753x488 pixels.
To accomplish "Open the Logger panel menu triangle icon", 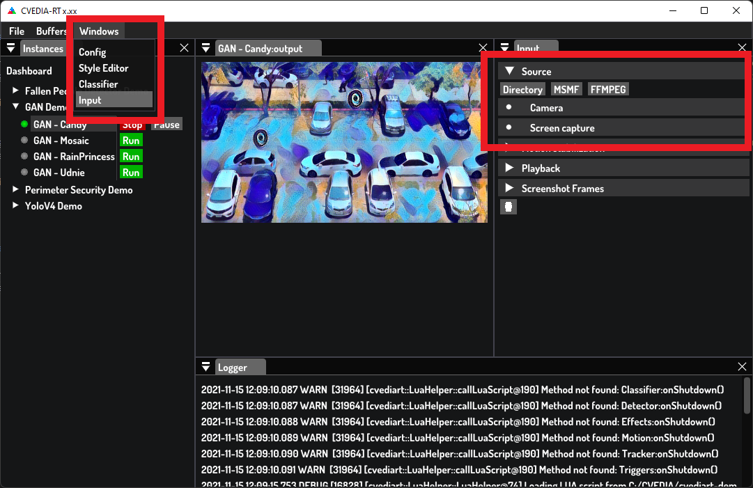I will (206, 367).
